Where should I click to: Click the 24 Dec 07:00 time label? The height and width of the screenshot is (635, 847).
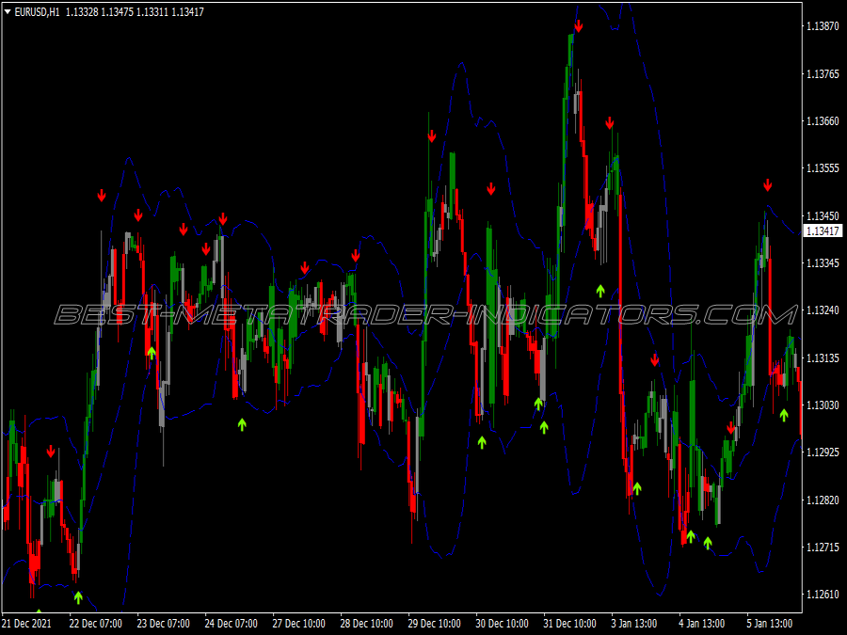232,623
